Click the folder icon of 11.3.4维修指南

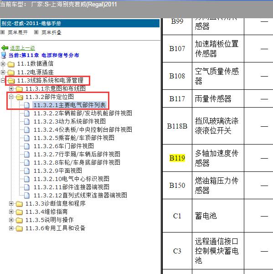[19, 212]
